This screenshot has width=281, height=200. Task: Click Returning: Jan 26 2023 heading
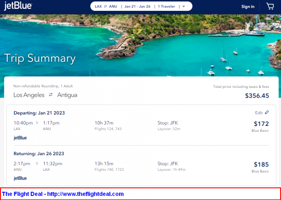tap(39, 154)
